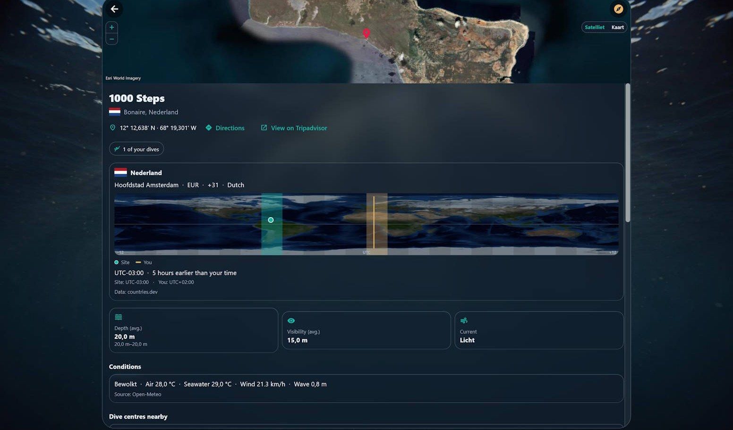Image resolution: width=733 pixels, height=430 pixels.
Task: Click the Netherlands flag beside Bonaire
Action: 115,112
